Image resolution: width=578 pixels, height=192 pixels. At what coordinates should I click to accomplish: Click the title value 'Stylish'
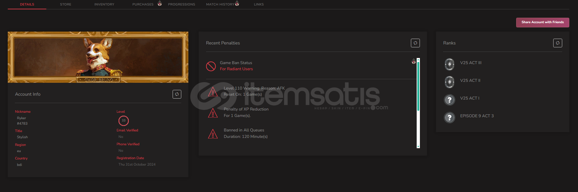(22, 137)
